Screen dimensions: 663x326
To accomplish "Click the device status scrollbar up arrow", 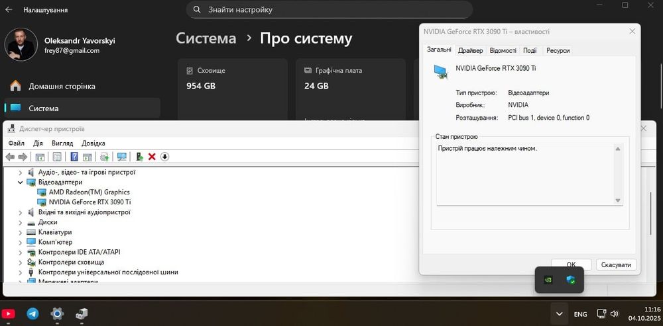I will (x=618, y=149).
